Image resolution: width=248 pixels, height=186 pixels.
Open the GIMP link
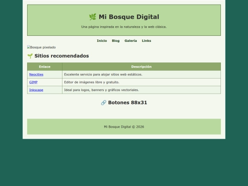(x=34, y=82)
